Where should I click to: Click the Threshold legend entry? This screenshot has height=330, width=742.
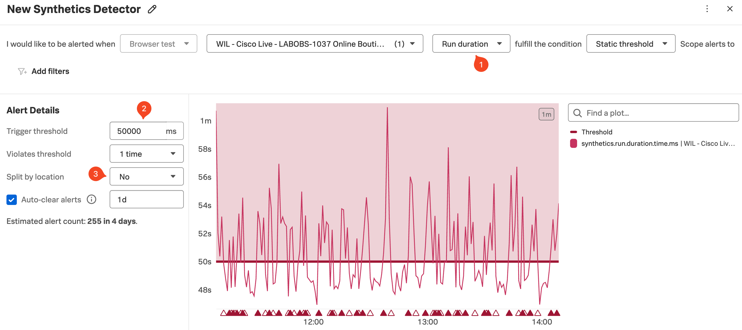(x=597, y=132)
